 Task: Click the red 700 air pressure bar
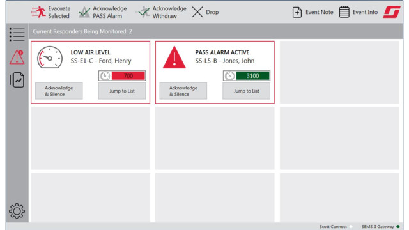point(128,76)
